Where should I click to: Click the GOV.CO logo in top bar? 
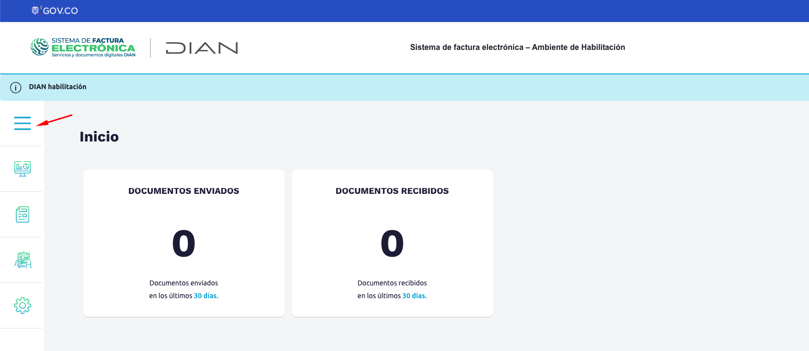coord(55,11)
